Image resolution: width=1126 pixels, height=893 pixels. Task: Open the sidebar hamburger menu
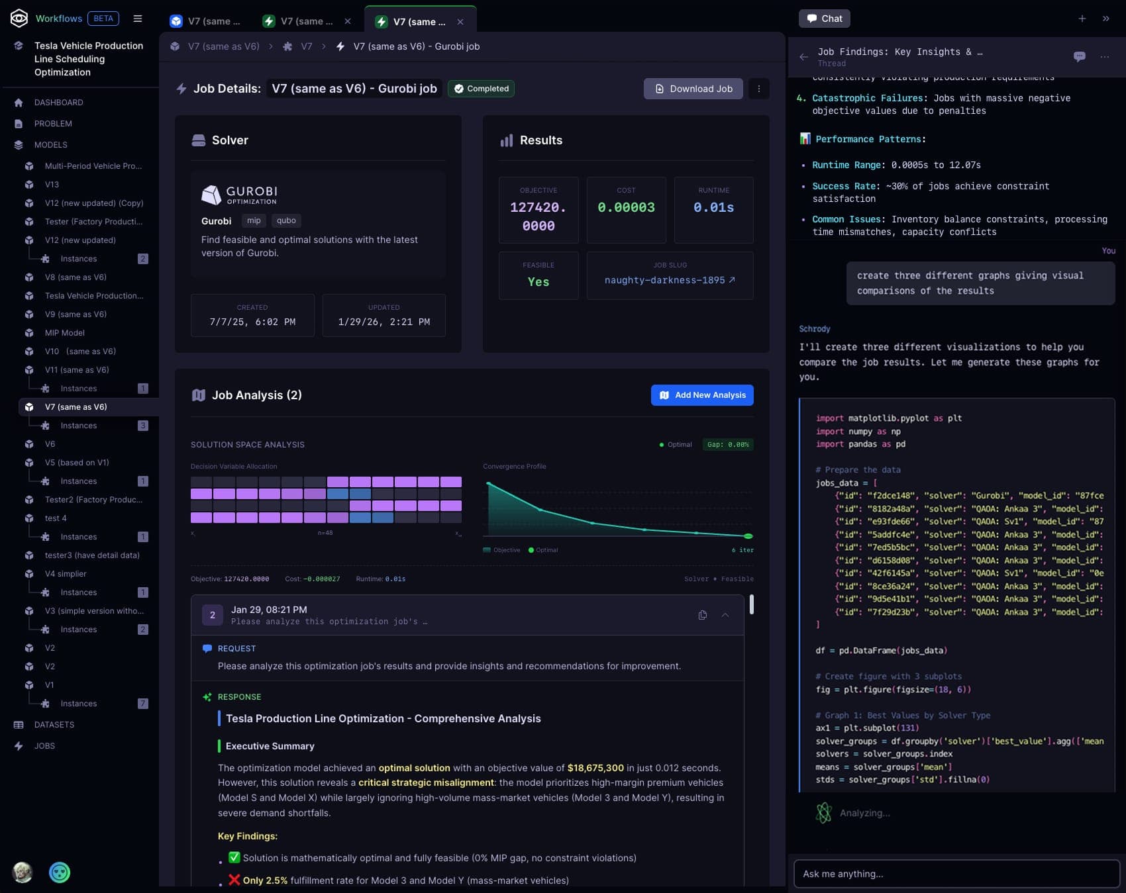point(138,19)
